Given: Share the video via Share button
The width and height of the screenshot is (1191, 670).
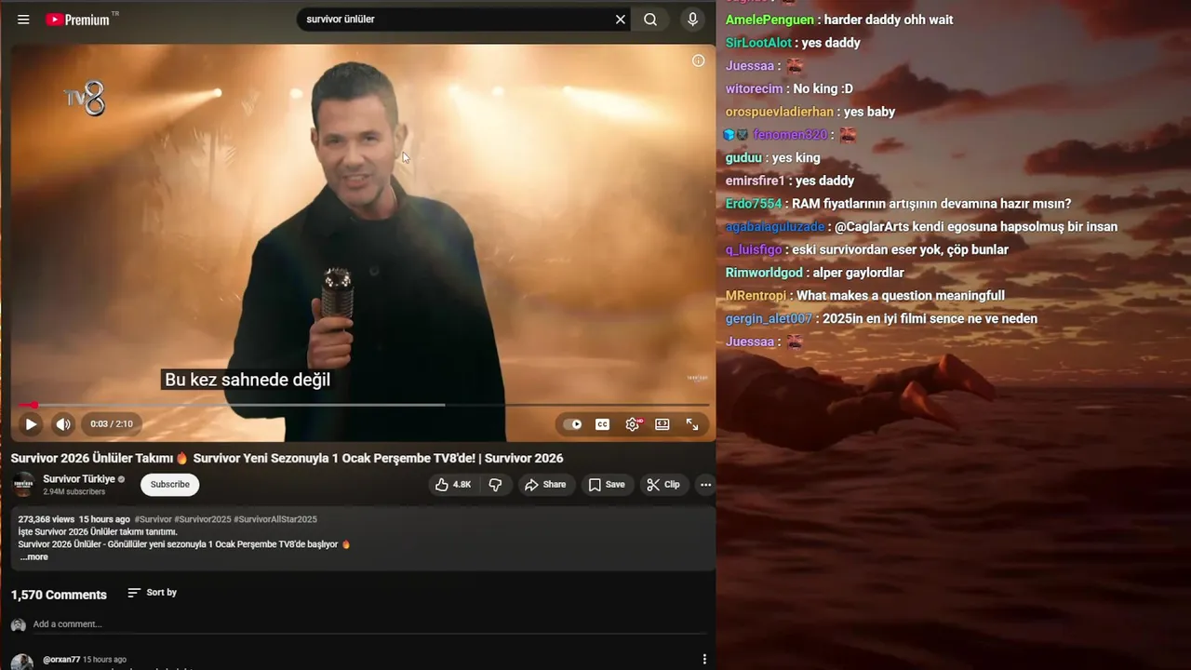Looking at the screenshot, I should pos(545,485).
